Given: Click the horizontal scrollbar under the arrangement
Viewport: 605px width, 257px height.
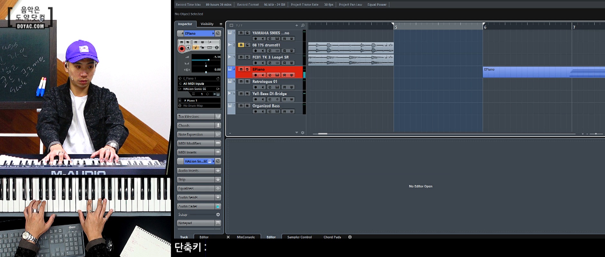Looking at the screenshot, I should [x=444, y=134].
